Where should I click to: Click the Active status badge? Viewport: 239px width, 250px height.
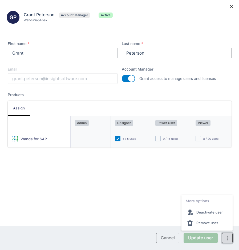(106, 15)
